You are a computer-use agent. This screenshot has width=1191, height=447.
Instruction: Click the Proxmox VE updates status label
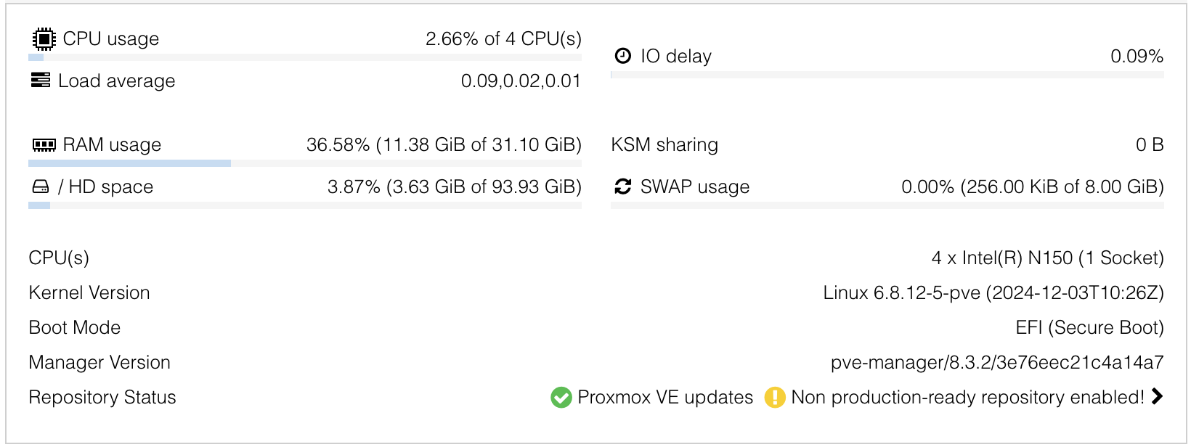664,398
